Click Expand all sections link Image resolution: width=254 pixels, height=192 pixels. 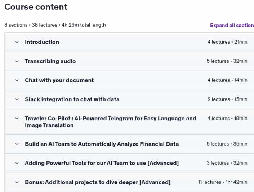point(232,25)
